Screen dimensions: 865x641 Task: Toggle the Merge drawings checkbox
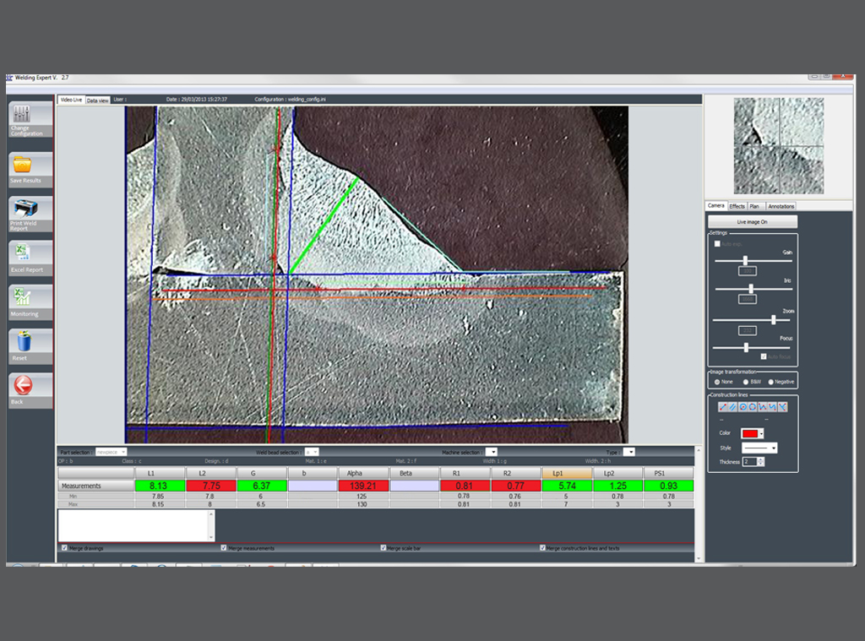point(66,548)
